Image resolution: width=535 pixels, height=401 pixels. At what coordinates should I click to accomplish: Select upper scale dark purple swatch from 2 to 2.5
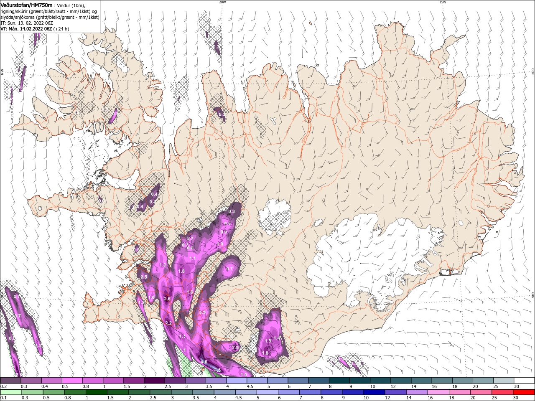click(154, 381)
